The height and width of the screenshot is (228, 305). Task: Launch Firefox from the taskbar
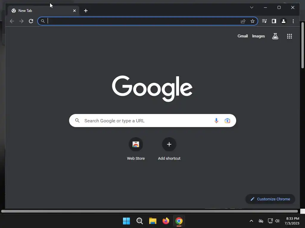pos(166,221)
